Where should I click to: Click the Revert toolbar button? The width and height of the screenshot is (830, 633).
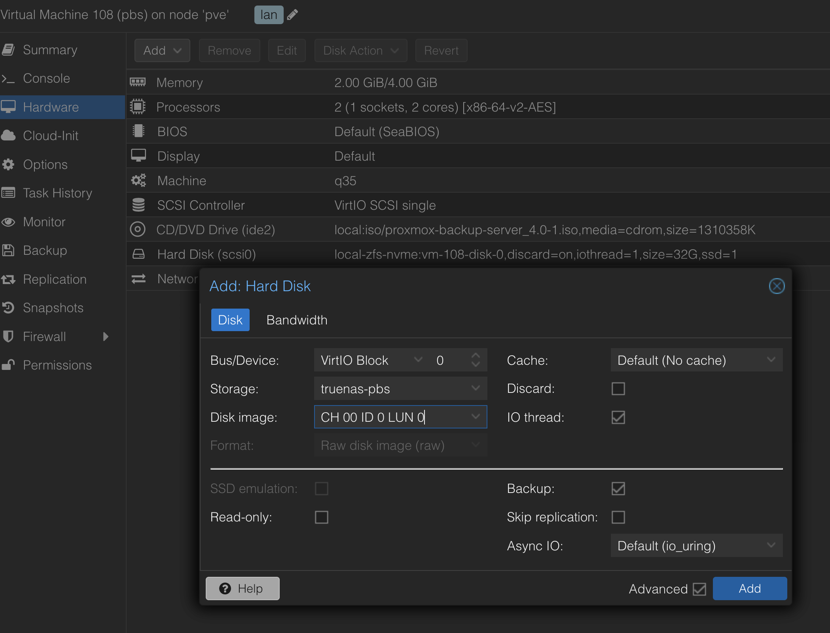[x=441, y=51]
